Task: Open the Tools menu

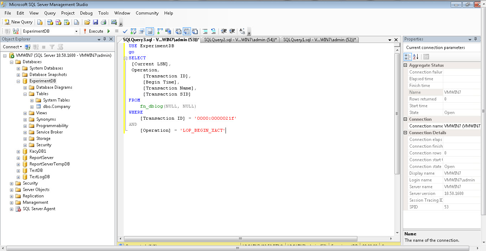Action: click(x=103, y=13)
